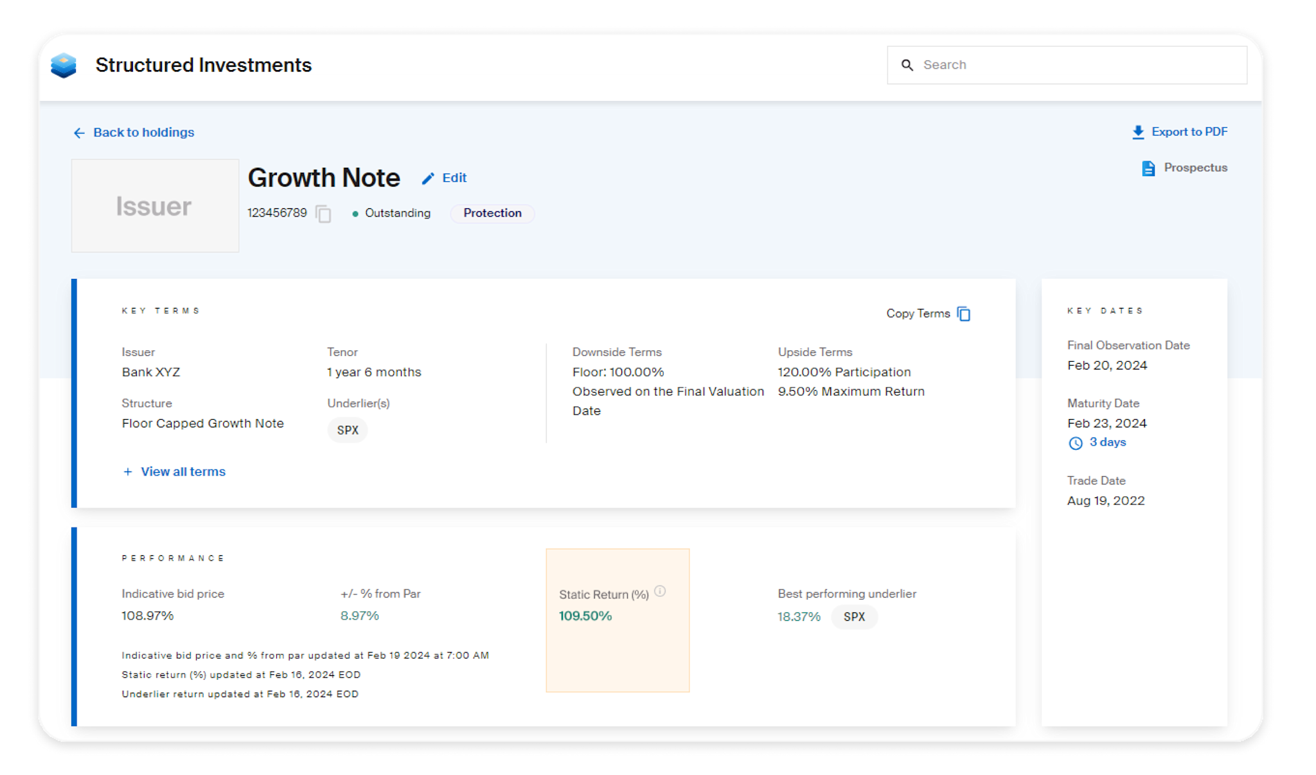The width and height of the screenshot is (1316, 775).
Task: Select the SPX underlier chip
Action: pos(347,430)
